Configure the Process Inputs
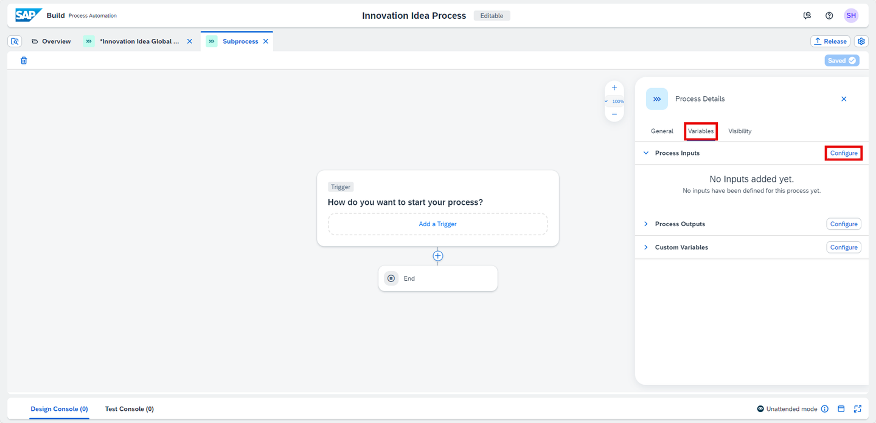876x423 pixels. (844, 153)
